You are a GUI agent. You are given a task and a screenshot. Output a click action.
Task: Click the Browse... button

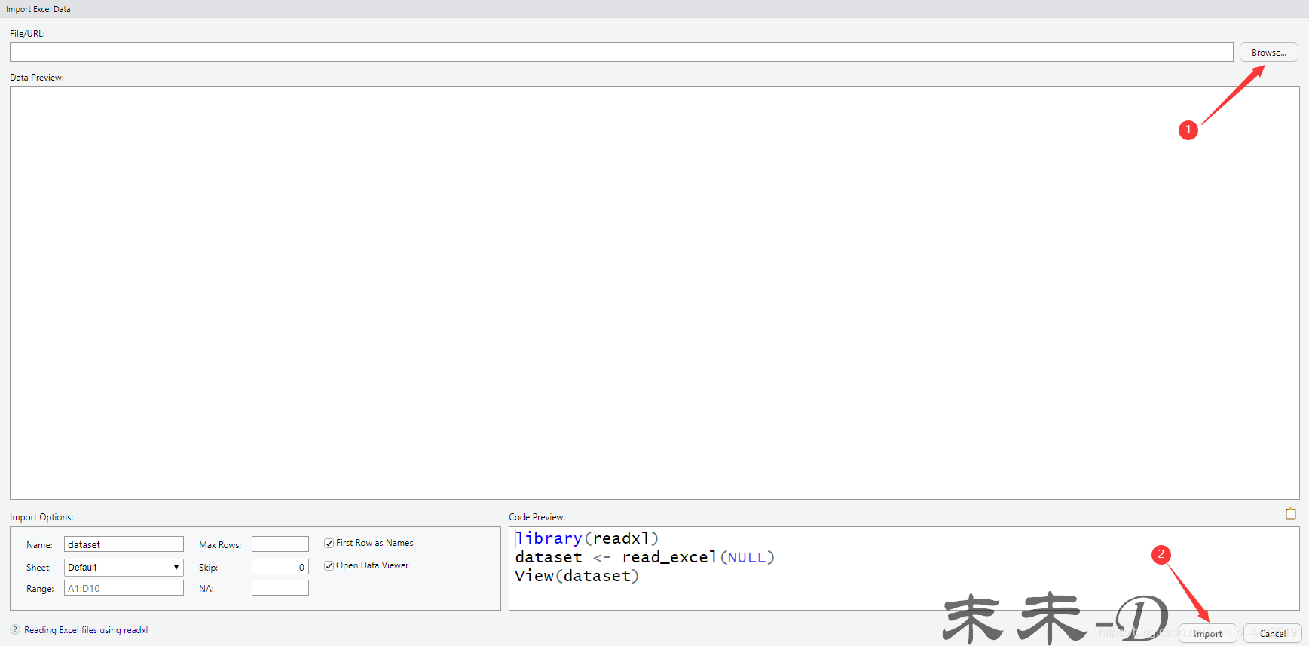(1268, 53)
